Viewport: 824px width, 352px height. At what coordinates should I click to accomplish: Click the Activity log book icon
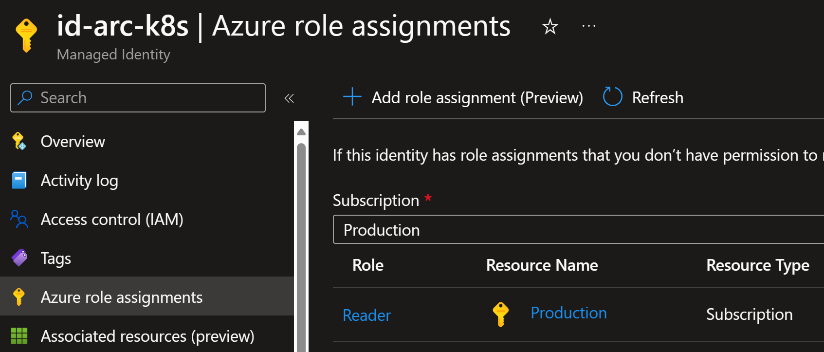point(19,180)
